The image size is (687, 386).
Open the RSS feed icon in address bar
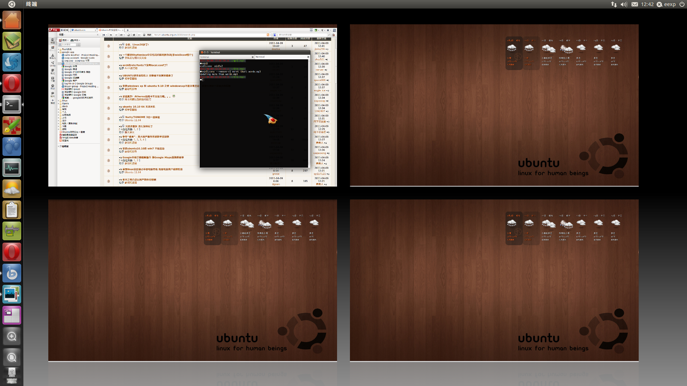(268, 35)
